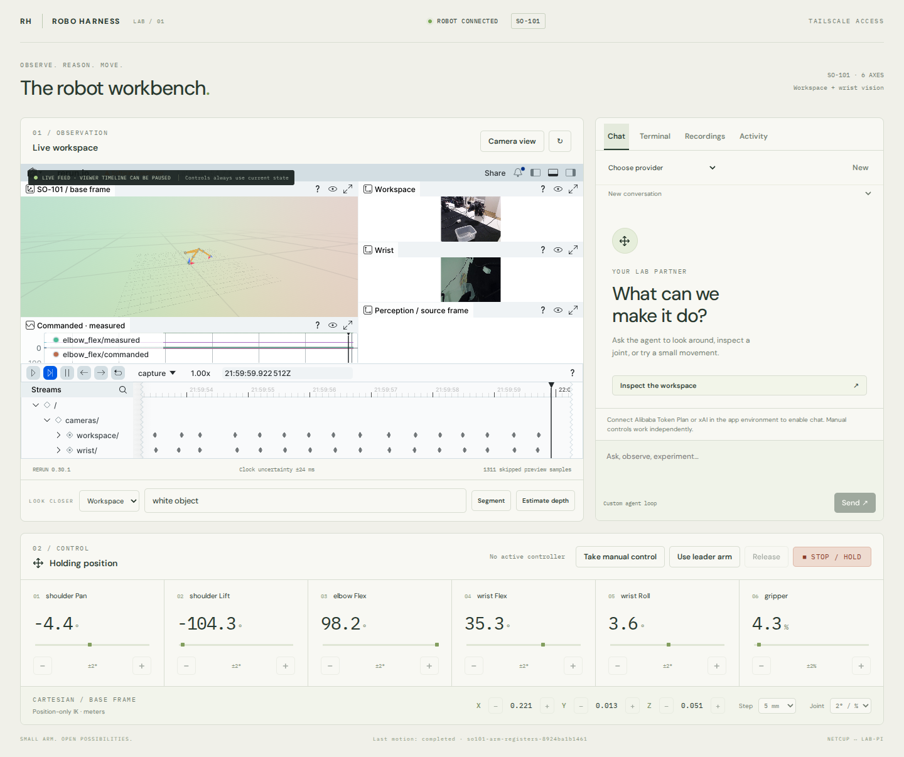Expand the wrist/ stream entry

58,450
